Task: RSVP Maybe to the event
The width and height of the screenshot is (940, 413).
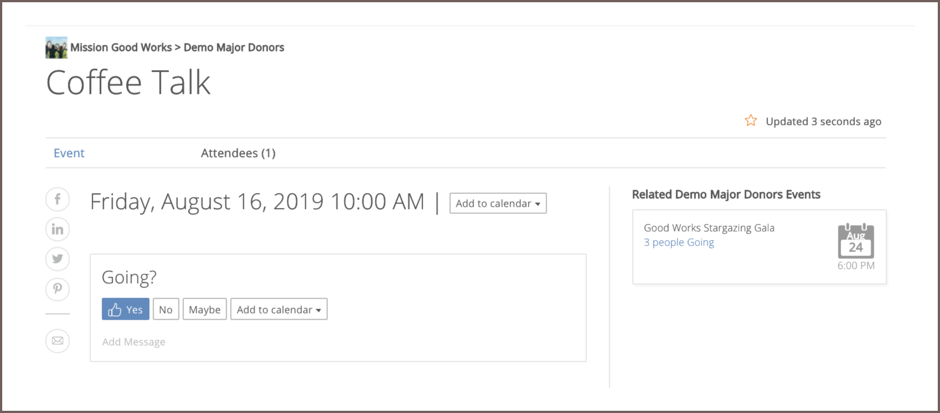Action: click(x=204, y=309)
